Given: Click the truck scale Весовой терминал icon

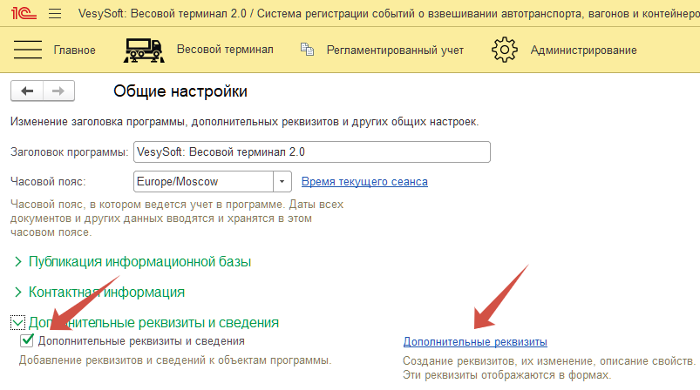Looking at the screenshot, I should (145, 50).
